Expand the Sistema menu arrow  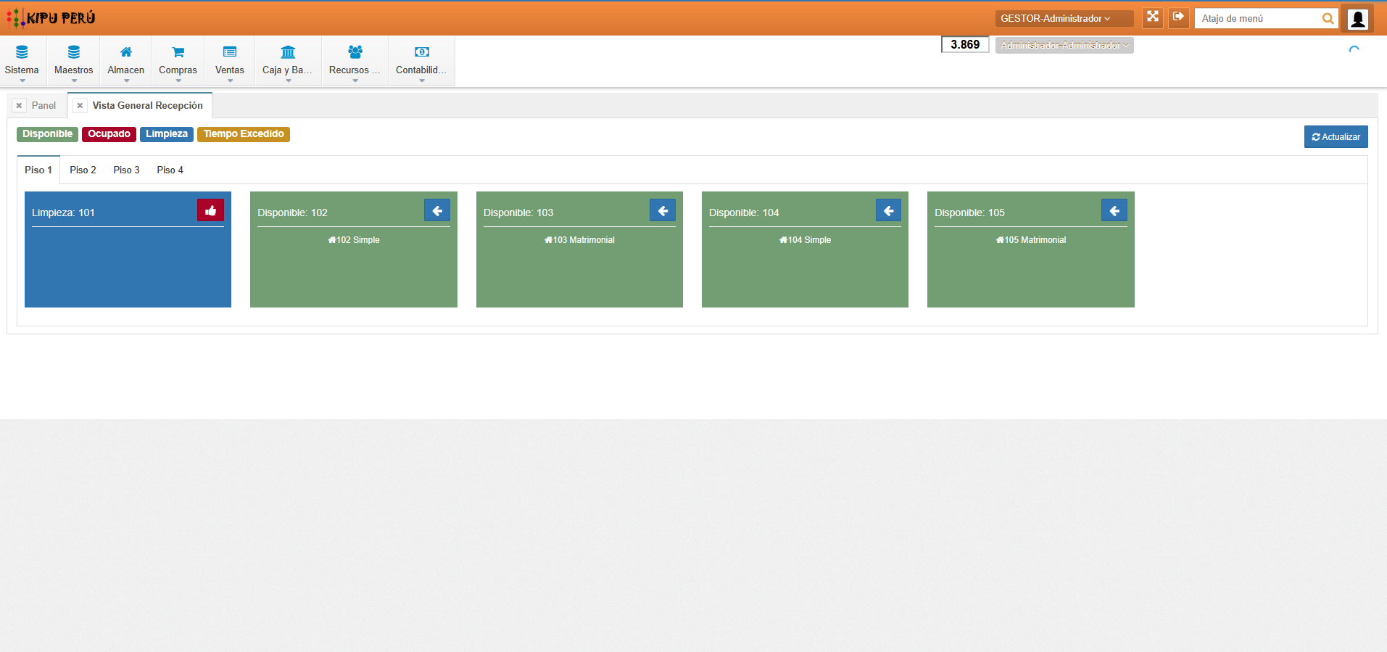(x=22, y=81)
